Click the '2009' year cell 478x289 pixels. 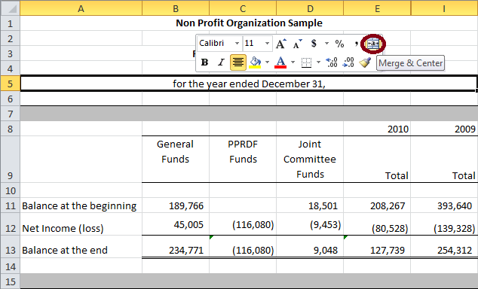(x=445, y=129)
